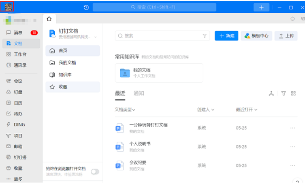
Task: Expand the 最近打开 sort dropdown
Action: click(246, 110)
